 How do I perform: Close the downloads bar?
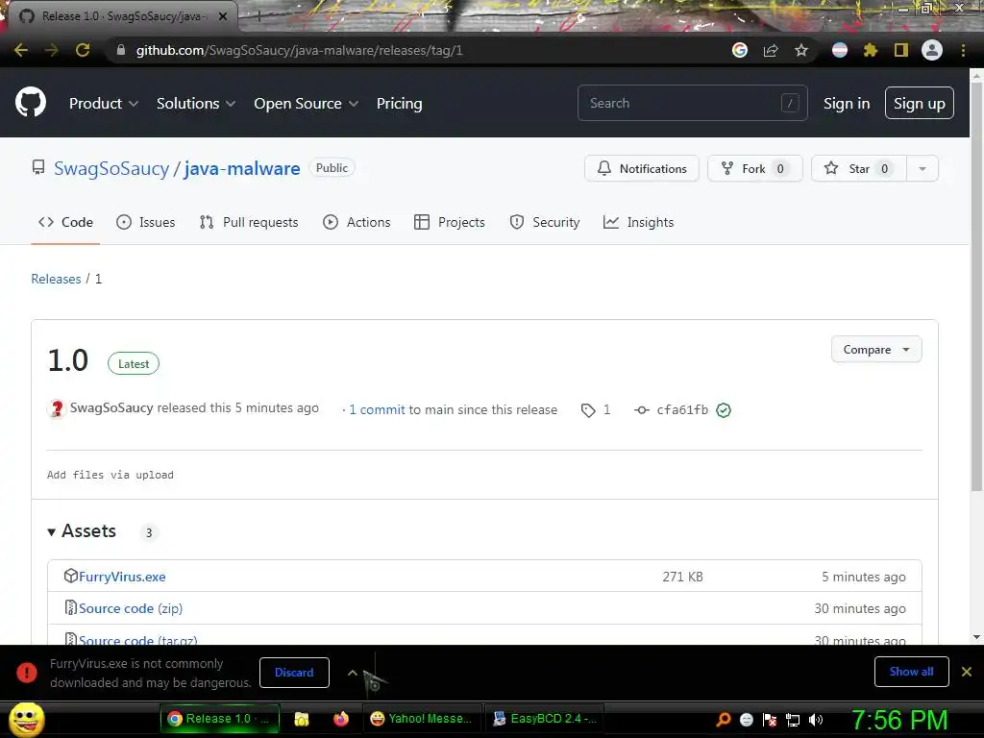[x=967, y=672]
